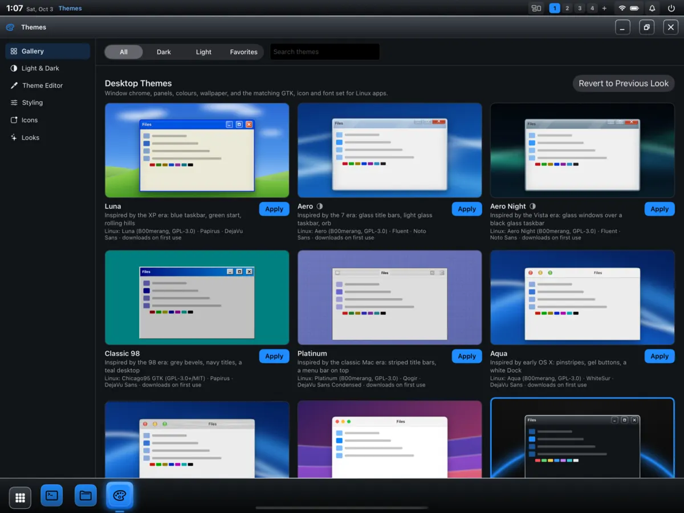Select the Platinum preview thumbnail
This screenshot has width=684, height=513.
(390, 298)
